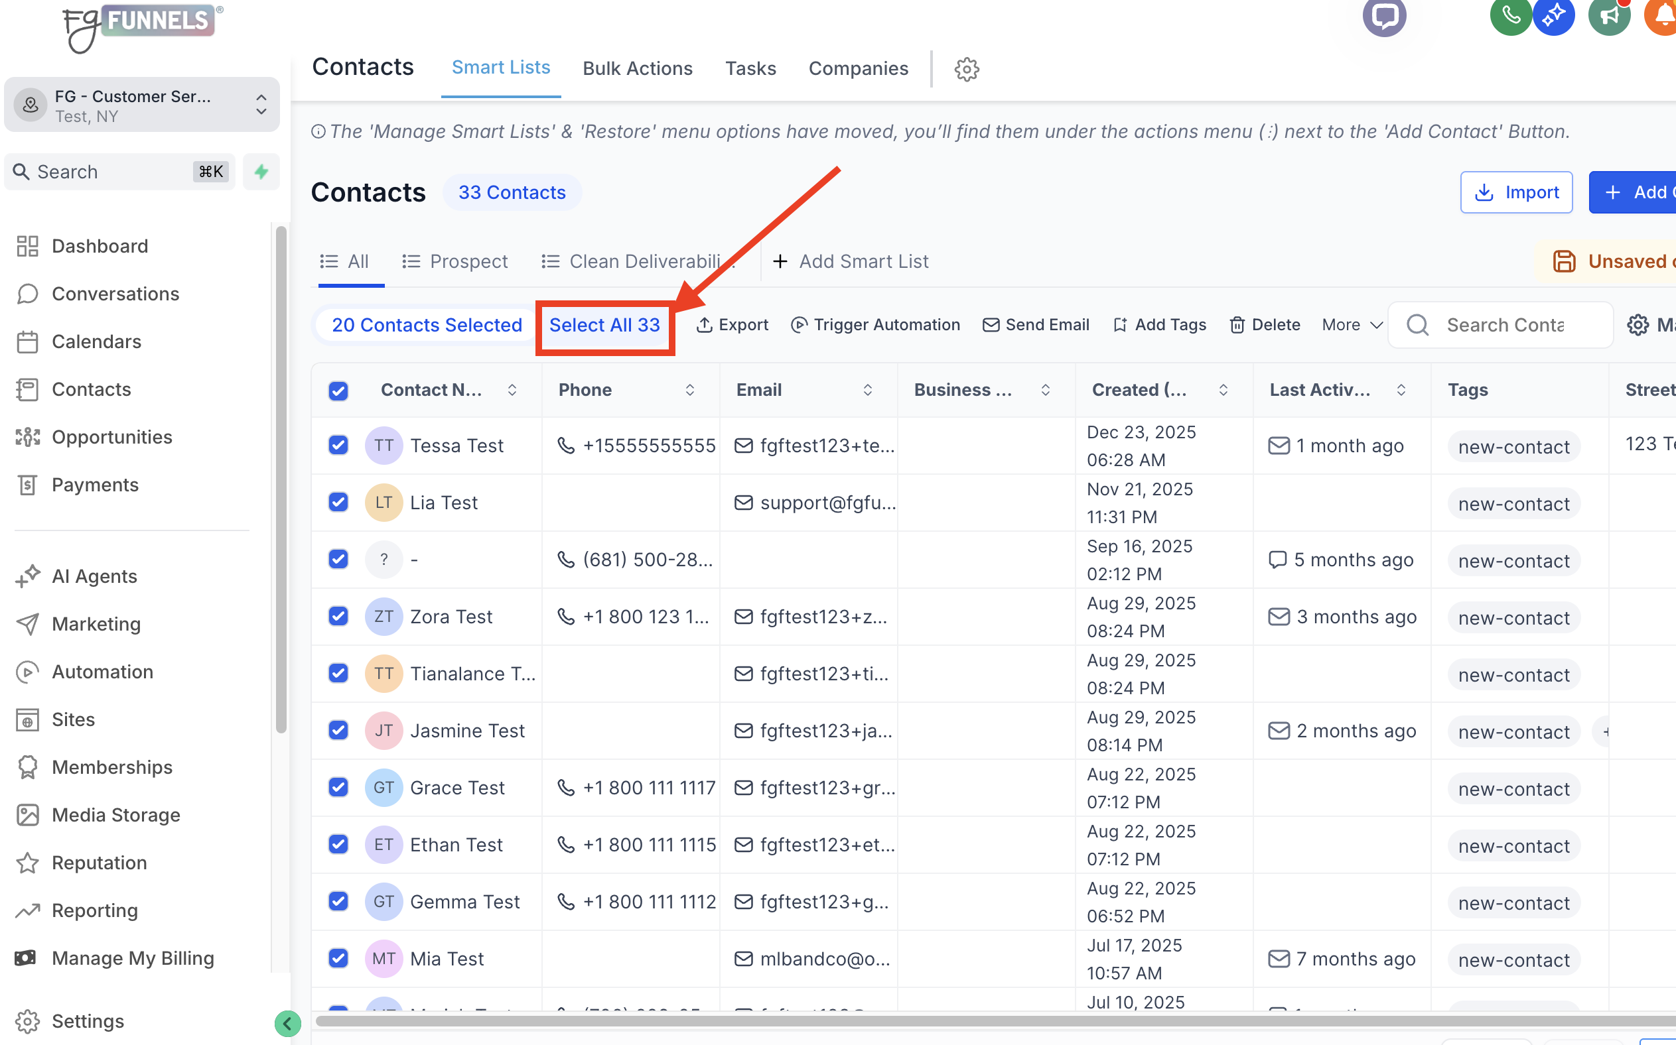Click Select All 33 link

click(x=604, y=325)
